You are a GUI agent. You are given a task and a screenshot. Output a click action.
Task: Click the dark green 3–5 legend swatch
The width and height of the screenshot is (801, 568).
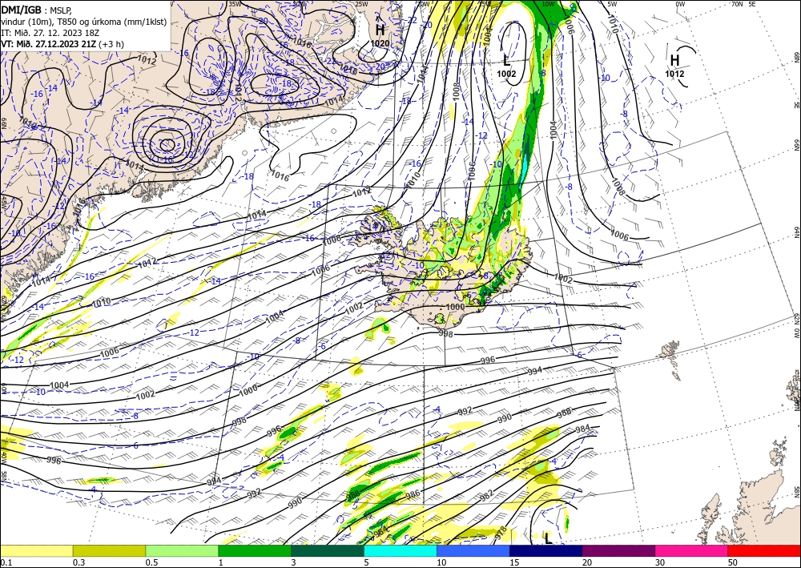(328, 550)
